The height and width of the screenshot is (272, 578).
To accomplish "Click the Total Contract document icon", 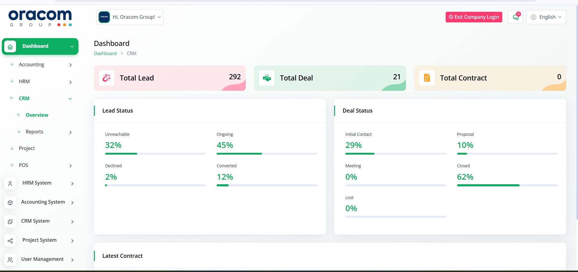I will pyautogui.click(x=427, y=78).
